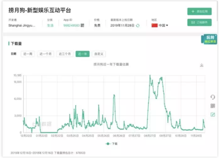This screenshot has height=158, width=219.
Task: Click the QR code icon beside App ID
Action: tap(83, 25)
